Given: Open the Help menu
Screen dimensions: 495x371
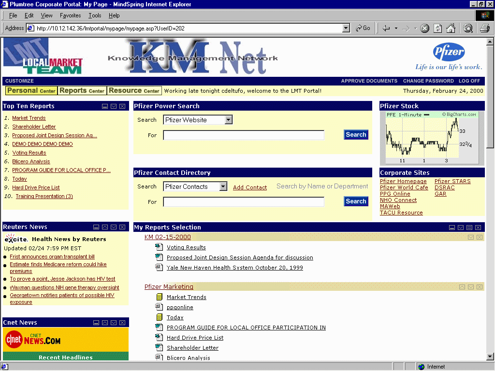Looking at the screenshot, I should pyautogui.click(x=114, y=15).
